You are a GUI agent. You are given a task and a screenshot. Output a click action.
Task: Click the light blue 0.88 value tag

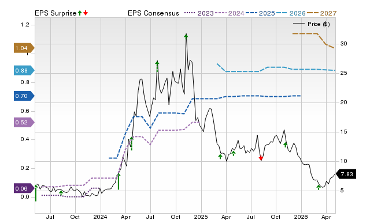tap(24, 70)
